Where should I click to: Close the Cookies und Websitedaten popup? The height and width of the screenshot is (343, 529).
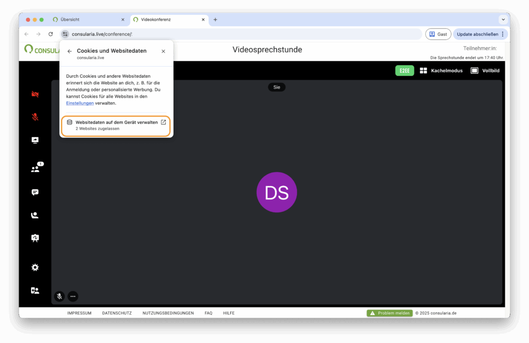[163, 51]
